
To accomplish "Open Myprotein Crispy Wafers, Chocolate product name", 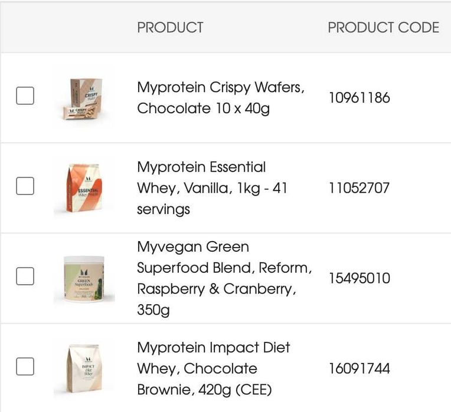I will click(x=221, y=98).
